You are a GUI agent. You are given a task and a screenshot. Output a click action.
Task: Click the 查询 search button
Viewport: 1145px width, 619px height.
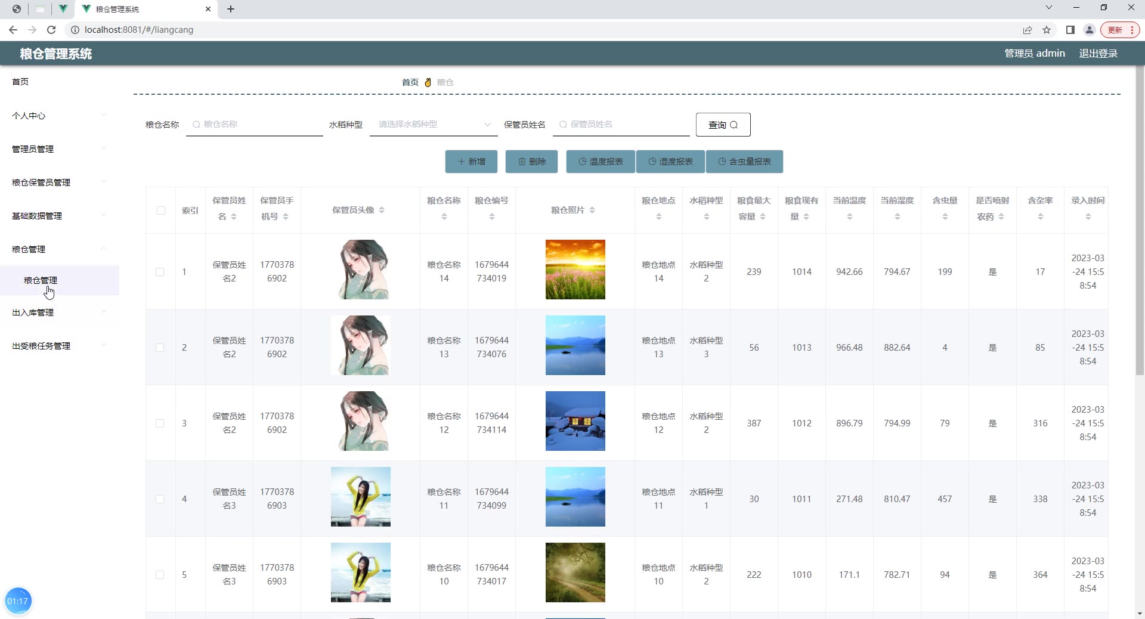[x=723, y=125]
